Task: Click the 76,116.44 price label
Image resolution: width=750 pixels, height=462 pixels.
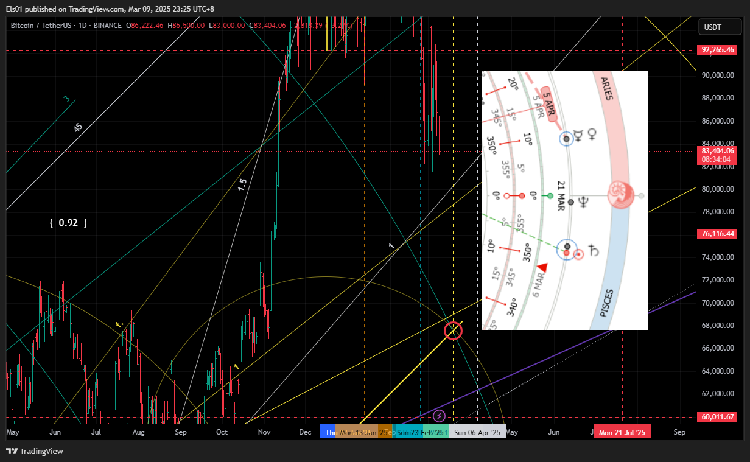Action: click(x=718, y=234)
